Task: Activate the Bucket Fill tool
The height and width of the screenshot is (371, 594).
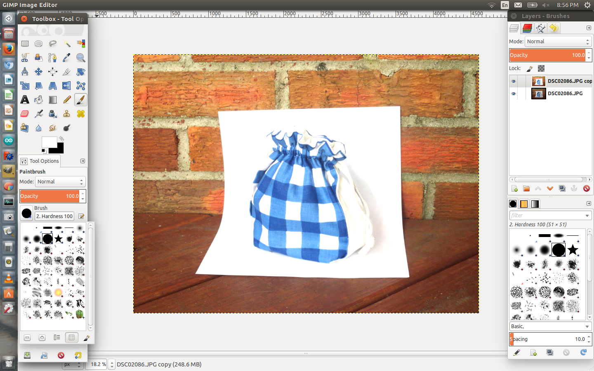Action: click(39, 100)
